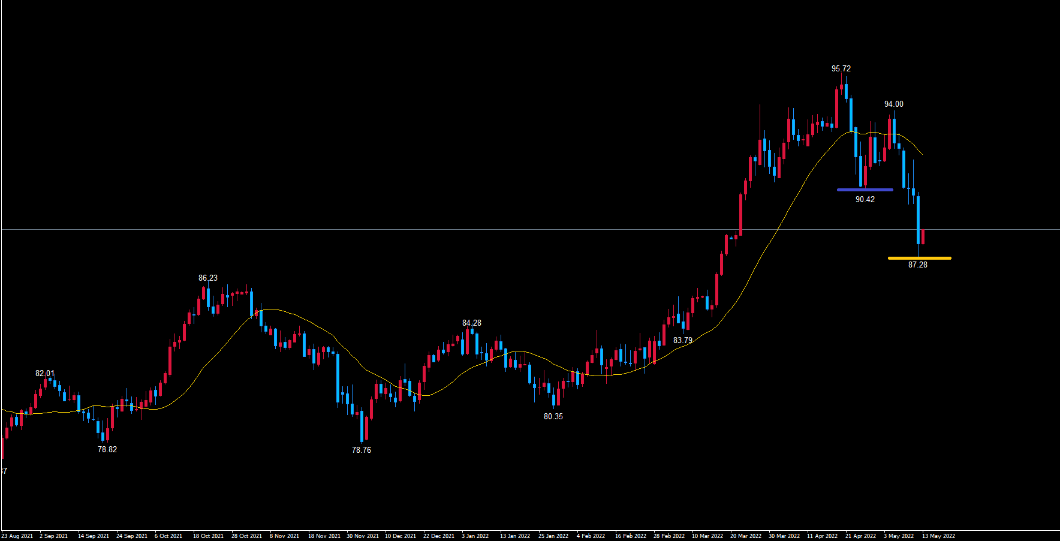Image resolution: width=1060 pixels, height=541 pixels.
Task: Select the 78.76 low price label
Action: tap(361, 450)
